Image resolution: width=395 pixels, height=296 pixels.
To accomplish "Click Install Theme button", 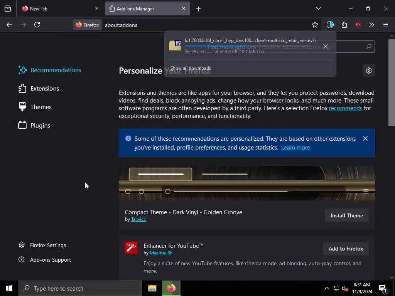I will coord(347,215).
